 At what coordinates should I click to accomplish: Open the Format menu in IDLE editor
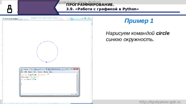click(x=30, y=72)
